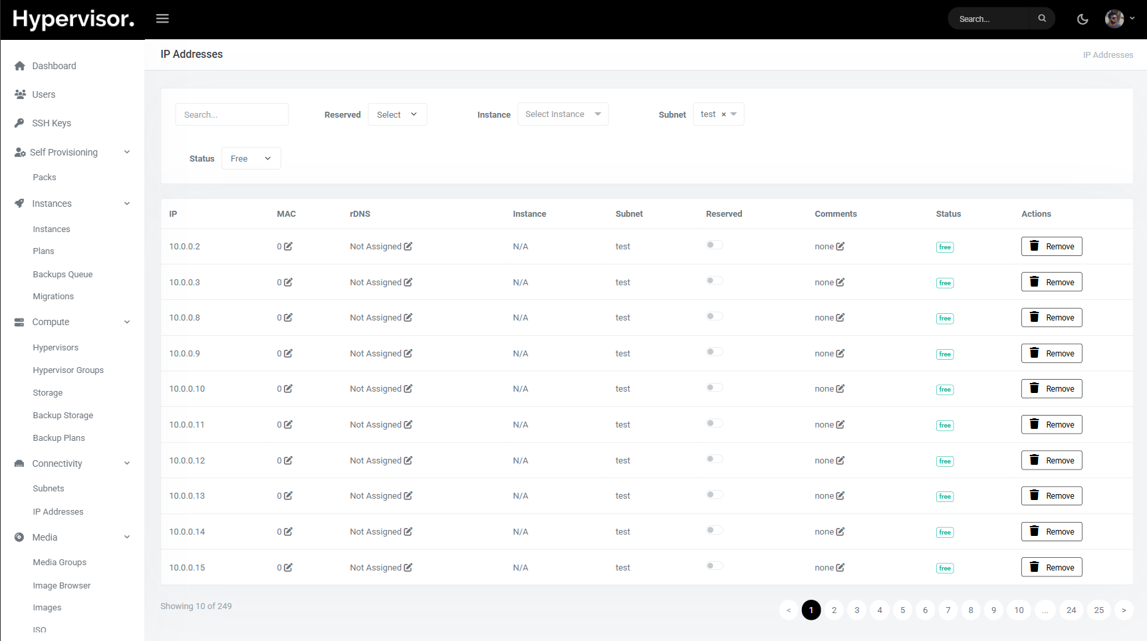Edit rDNS for IP 10.0.0.8
The height and width of the screenshot is (641, 1147).
click(408, 318)
